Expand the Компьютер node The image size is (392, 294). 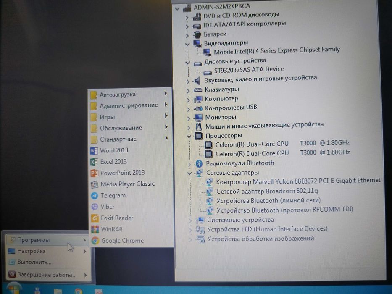click(188, 100)
